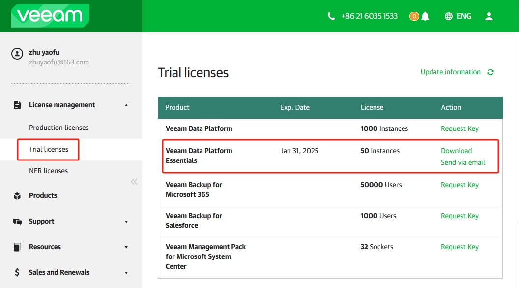Expand the Support section arrow
Image resolution: width=519 pixels, height=288 pixels.
coord(126,222)
